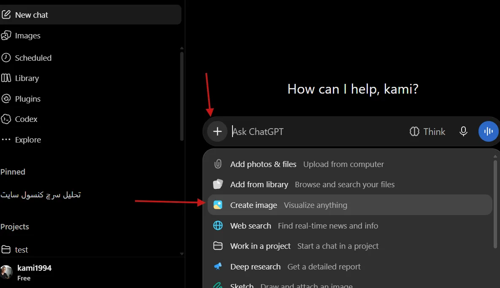Screen dimensions: 500x288
Task: Choose Add from library menu entry
Action: point(350,184)
